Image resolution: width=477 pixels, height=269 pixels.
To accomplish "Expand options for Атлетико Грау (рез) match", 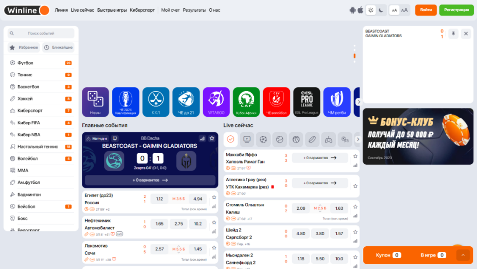I will click(x=320, y=183).
